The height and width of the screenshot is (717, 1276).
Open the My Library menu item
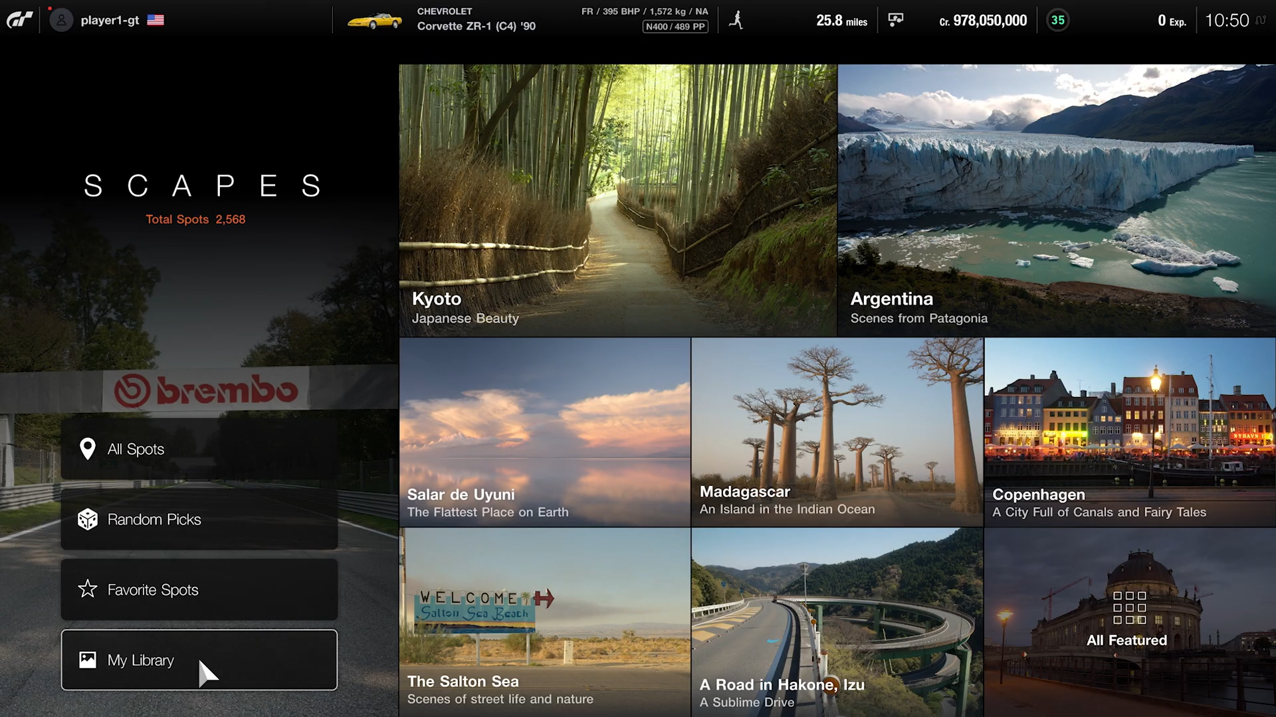199,660
